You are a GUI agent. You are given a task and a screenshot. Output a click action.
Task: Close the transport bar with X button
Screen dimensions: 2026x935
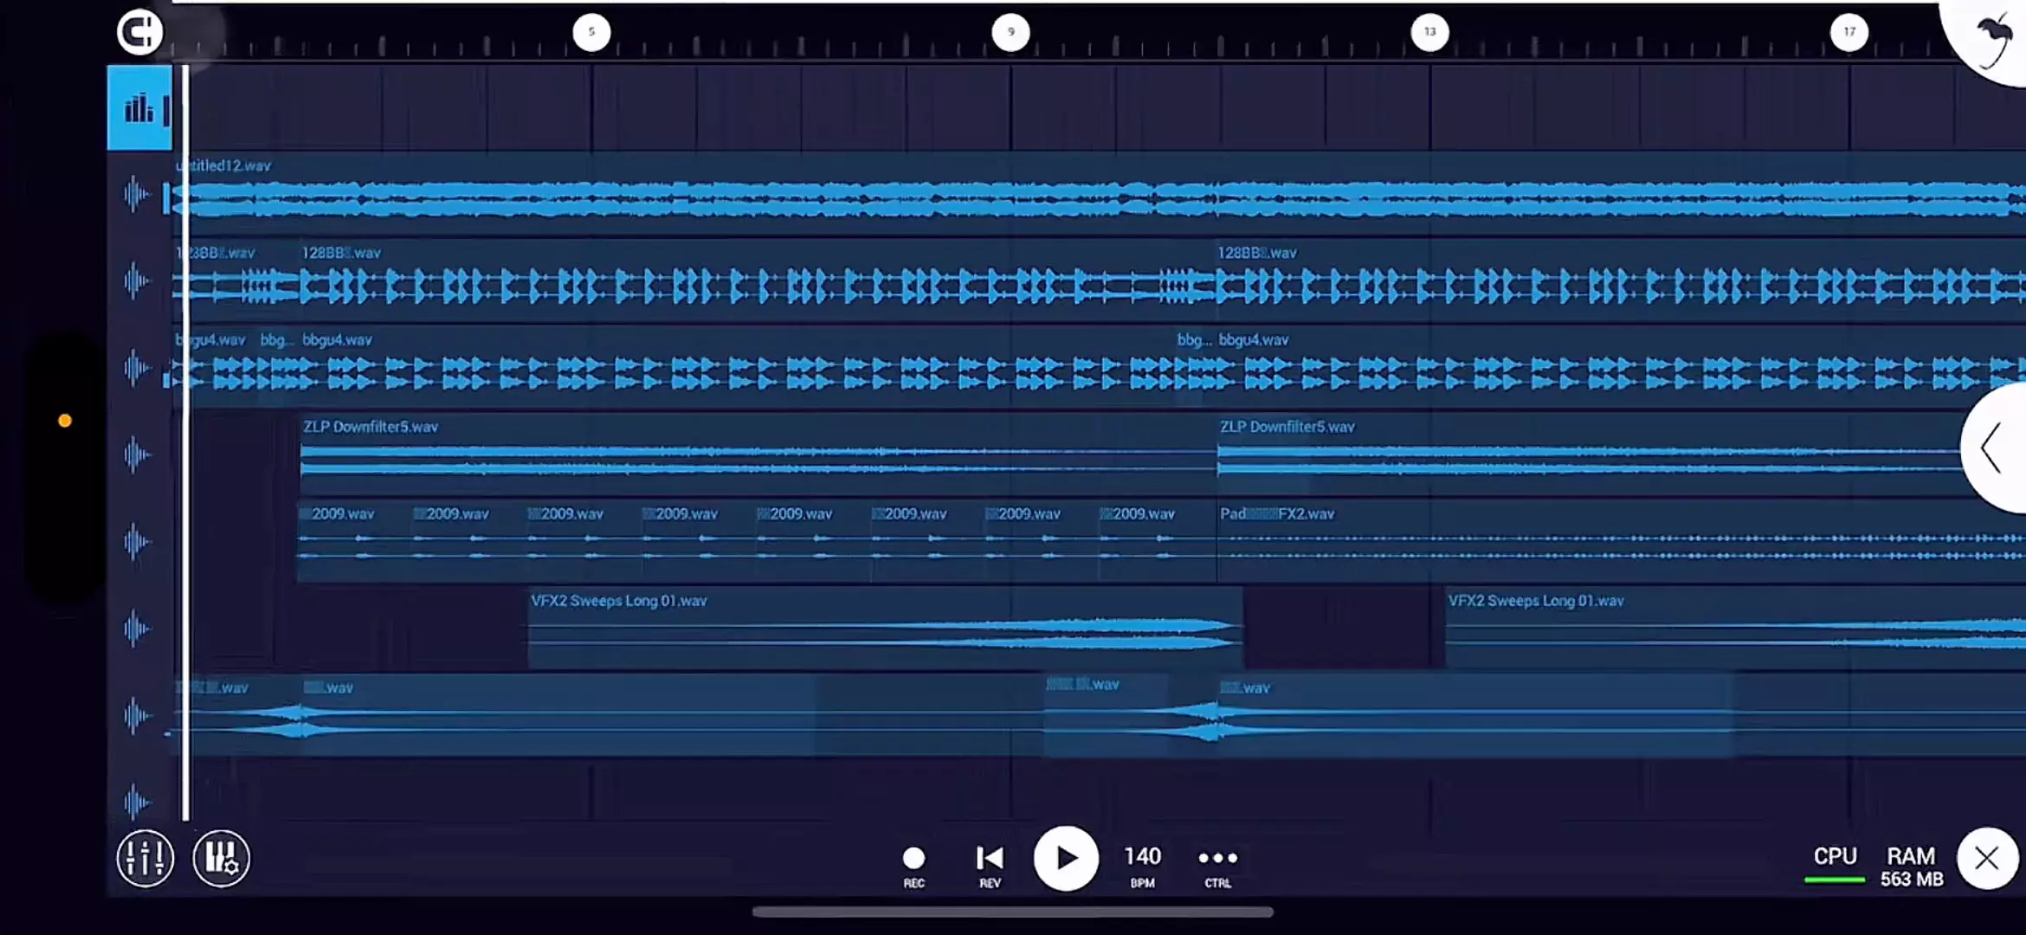(1987, 858)
